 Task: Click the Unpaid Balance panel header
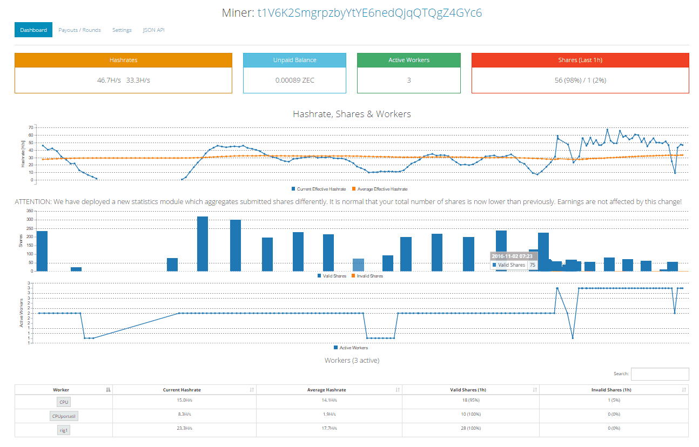point(294,60)
